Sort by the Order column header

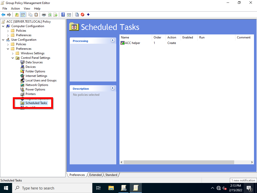(159, 37)
